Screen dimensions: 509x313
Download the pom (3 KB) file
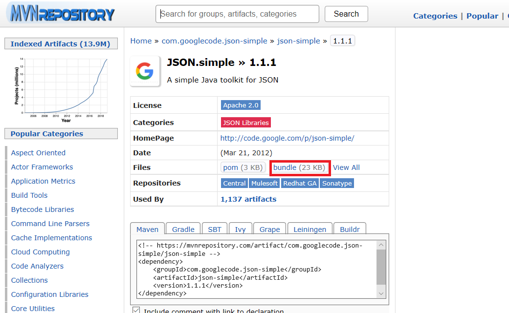pos(243,167)
